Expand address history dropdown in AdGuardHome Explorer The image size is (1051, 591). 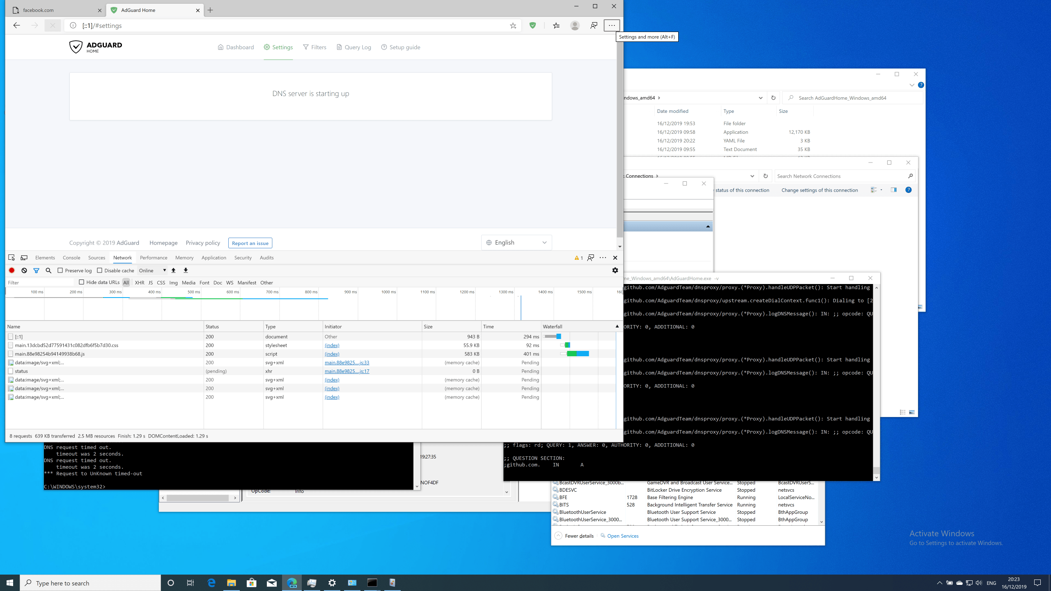pyautogui.click(x=760, y=98)
